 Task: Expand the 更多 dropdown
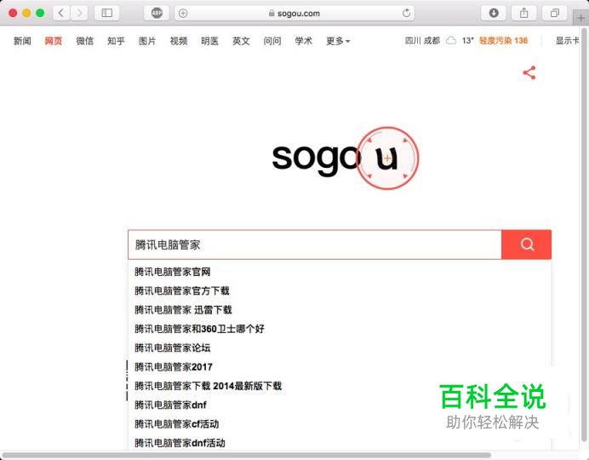pyautogui.click(x=338, y=41)
